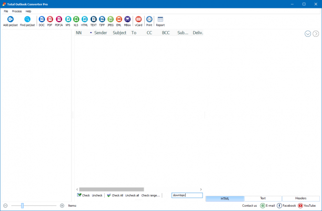The image size is (322, 211).
Task: Click the Print toolbar icon
Action: [149, 19]
